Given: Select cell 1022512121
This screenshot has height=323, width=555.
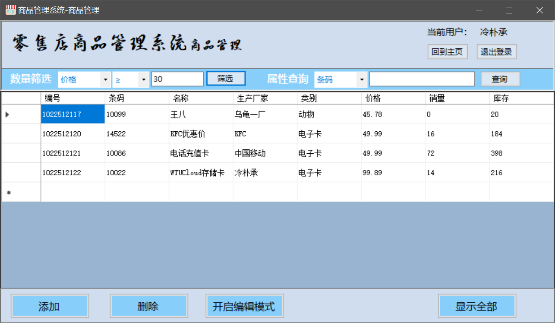Looking at the screenshot, I should coord(73,153).
